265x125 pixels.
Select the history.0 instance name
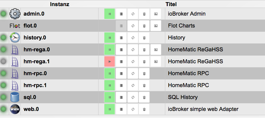[x=35, y=38]
